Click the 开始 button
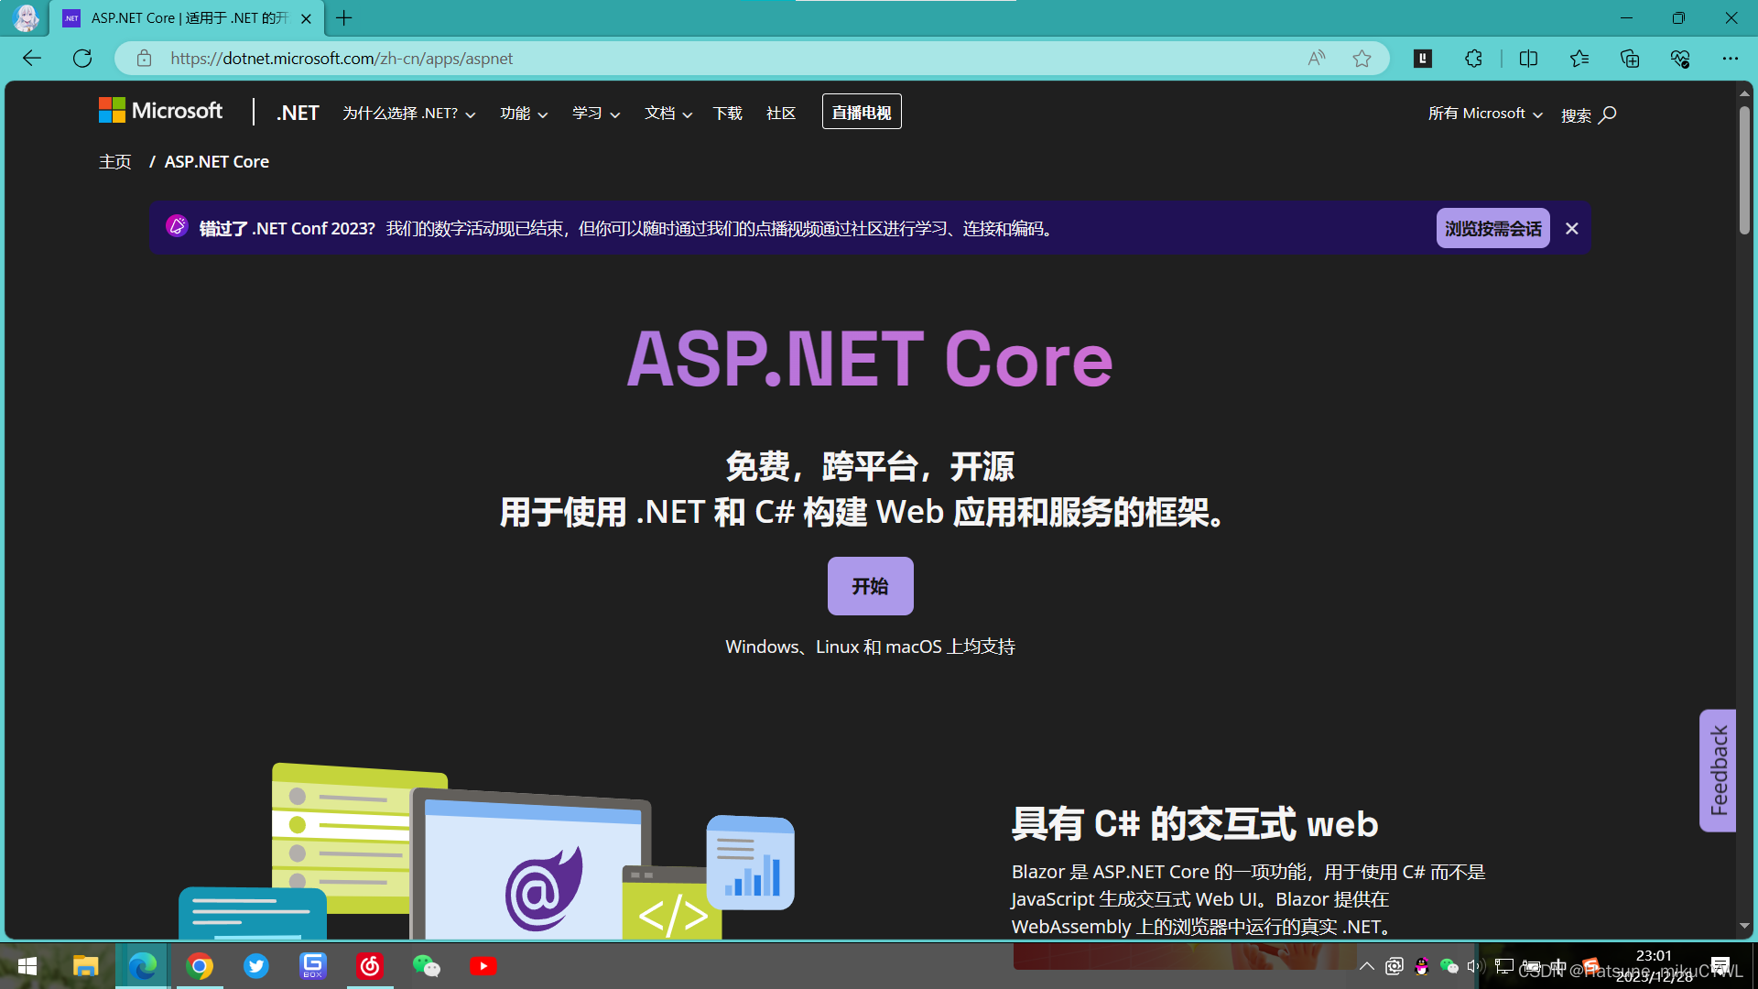 870,585
